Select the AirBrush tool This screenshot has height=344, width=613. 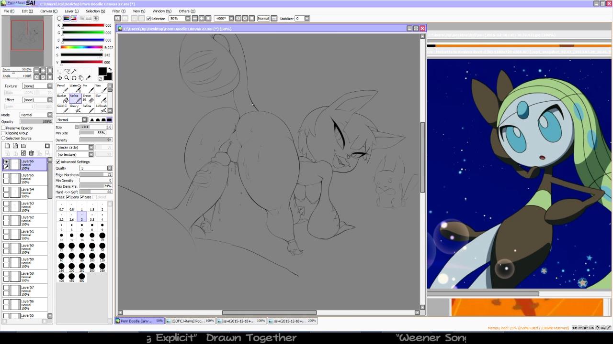tap(101, 108)
